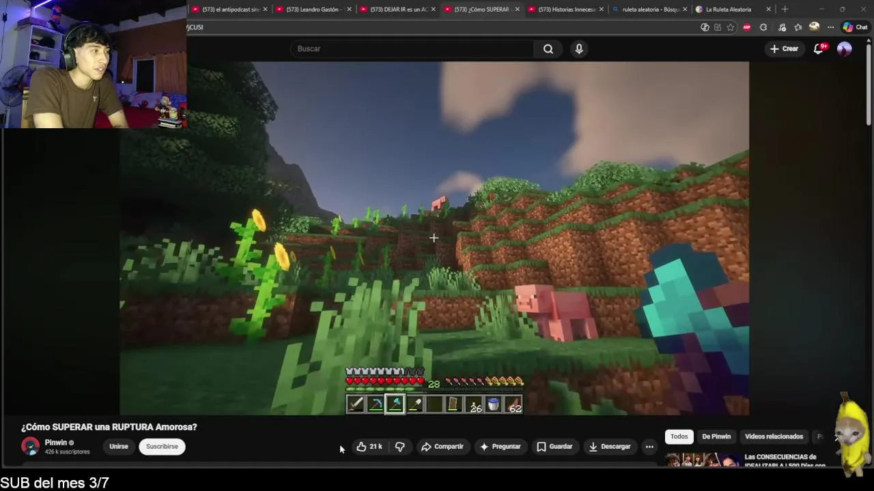This screenshot has width=874, height=491.
Task: Click the Preguntar button
Action: (501, 447)
